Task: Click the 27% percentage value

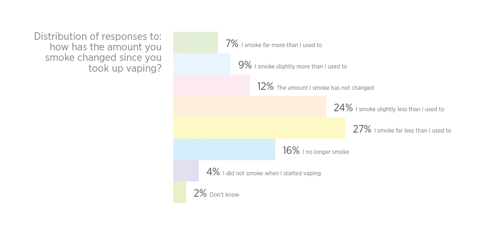Action: point(362,129)
